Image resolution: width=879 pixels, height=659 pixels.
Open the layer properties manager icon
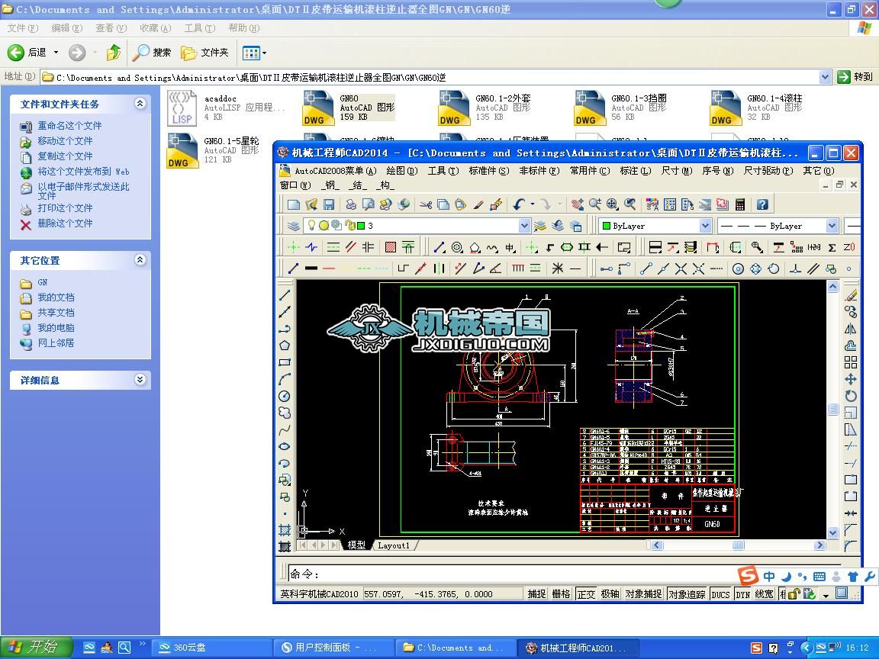(x=294, y=226)
